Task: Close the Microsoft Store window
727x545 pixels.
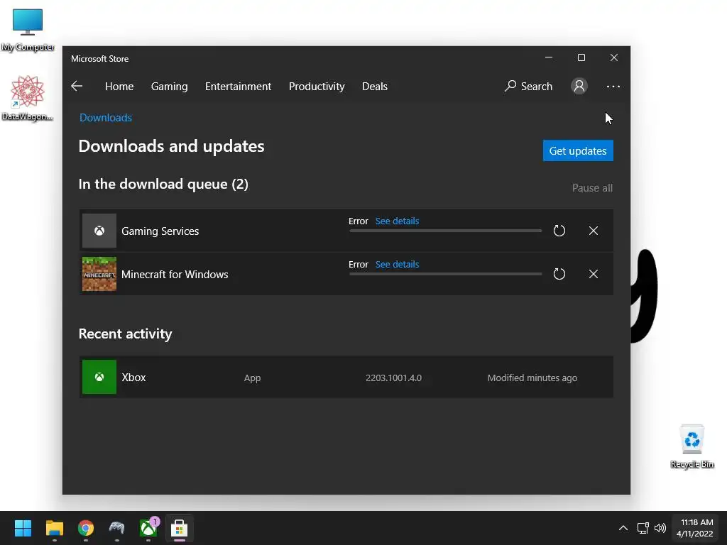Action: 614,57
